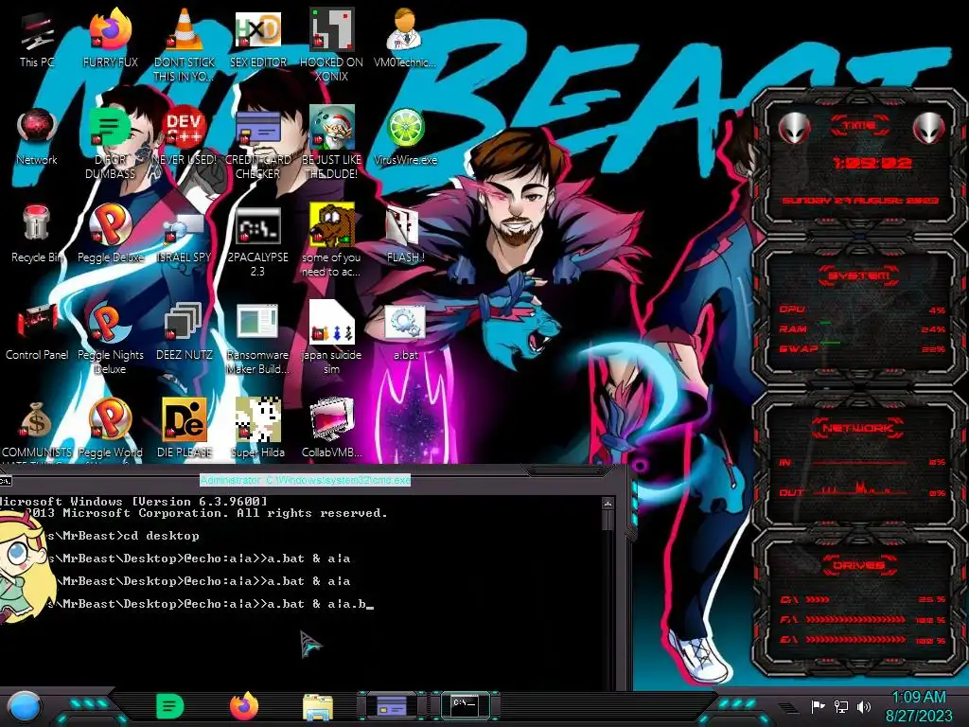Click cmd window system menu icon

[x=6, y=480]
